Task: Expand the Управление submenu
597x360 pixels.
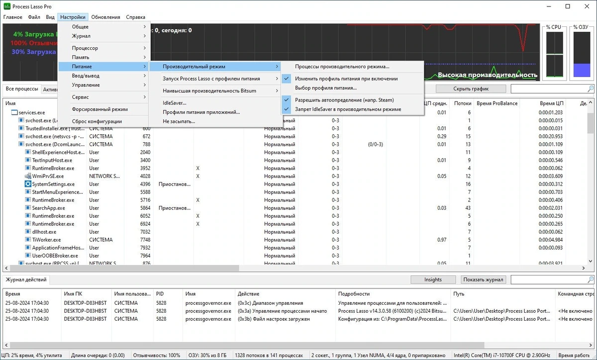Action: point(103,85)
